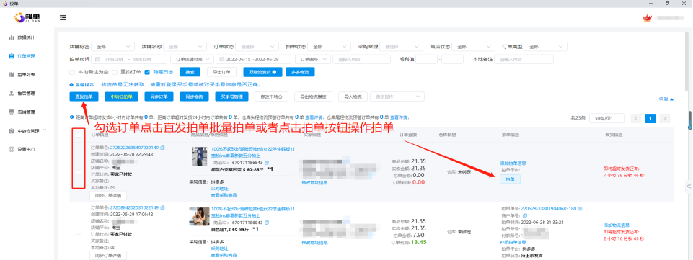693x260 pixels.
Task: Click the crown VIP icon
Action: (647, 18)
